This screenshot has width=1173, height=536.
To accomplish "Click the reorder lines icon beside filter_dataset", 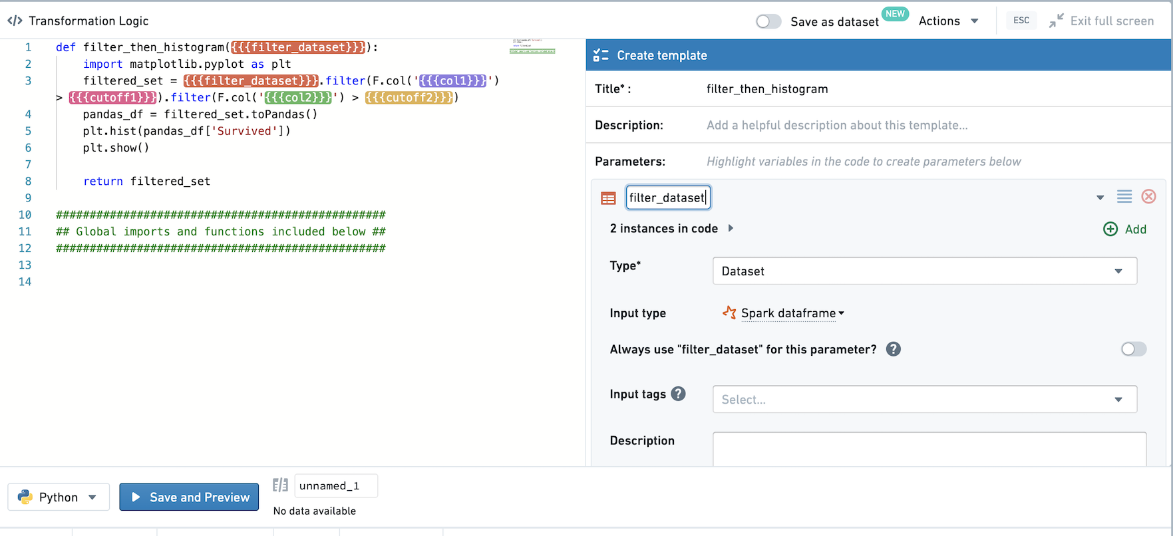I will click(1124, 196).
